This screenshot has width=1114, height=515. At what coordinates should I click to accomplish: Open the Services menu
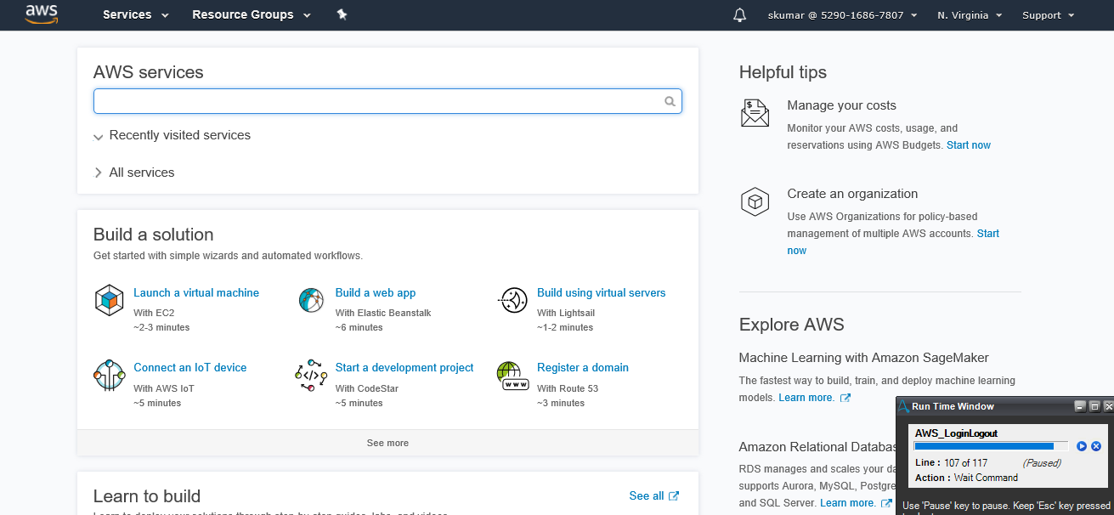pyautogui.click(x=136, y=15)
